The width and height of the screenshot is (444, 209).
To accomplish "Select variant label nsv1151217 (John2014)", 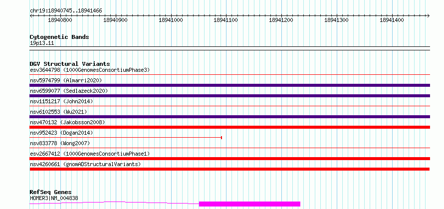I will click(x=61, y=101).
